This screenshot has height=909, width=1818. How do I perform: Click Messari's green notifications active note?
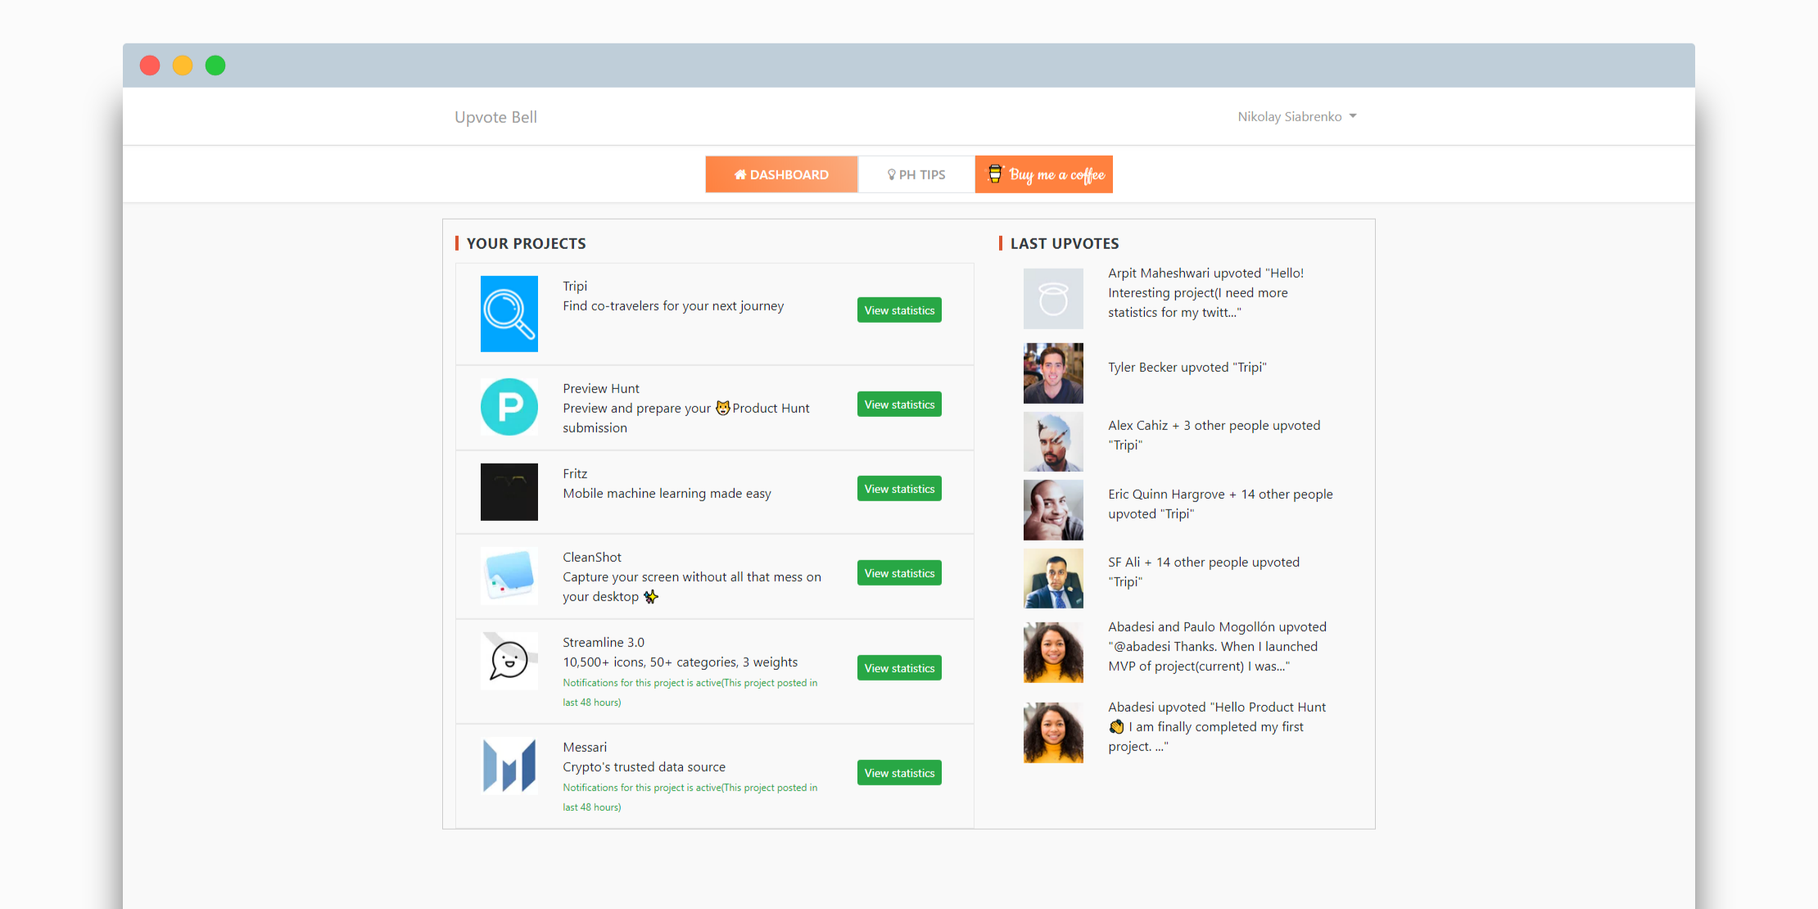(690, 797)
